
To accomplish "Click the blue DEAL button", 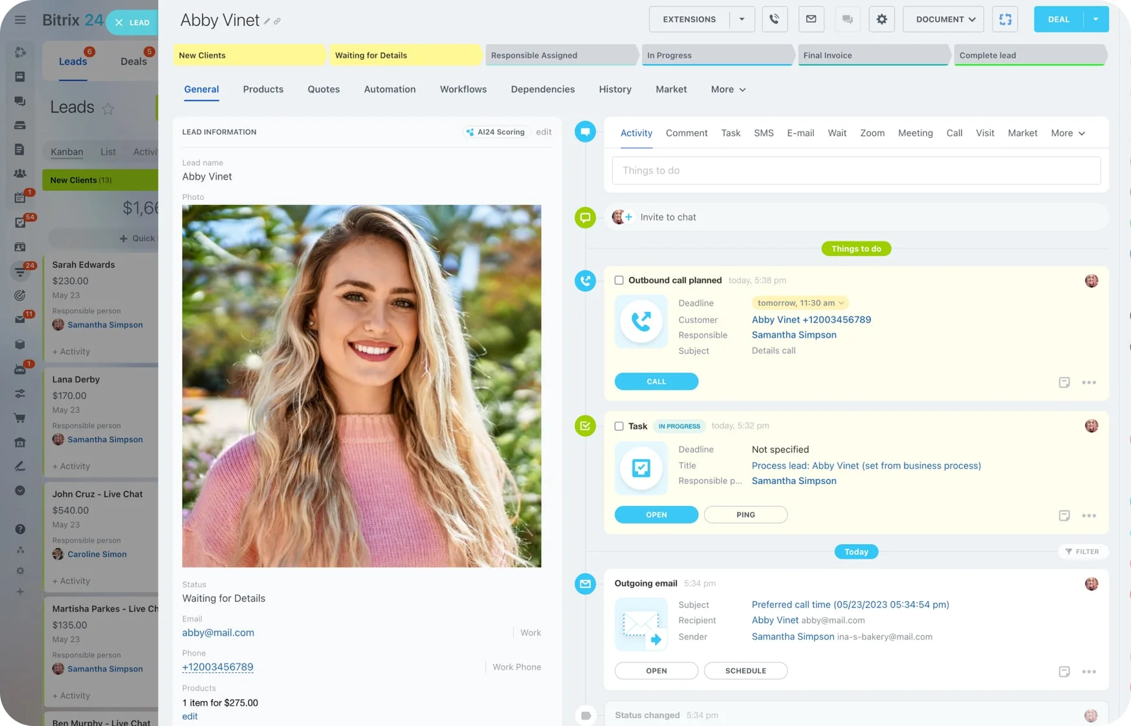I will click(x=1059, y=19).
